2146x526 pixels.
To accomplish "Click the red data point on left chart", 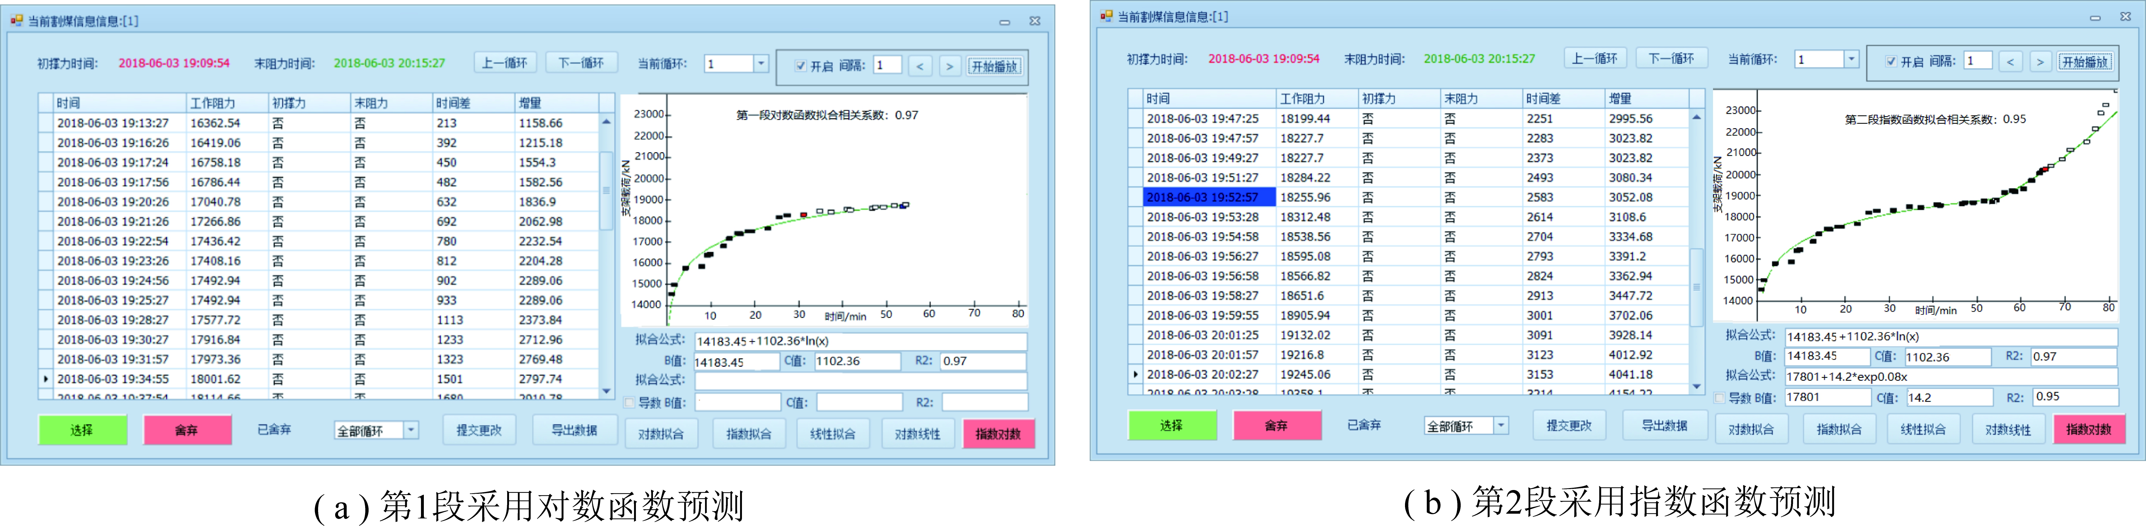I will pos(803,214).
